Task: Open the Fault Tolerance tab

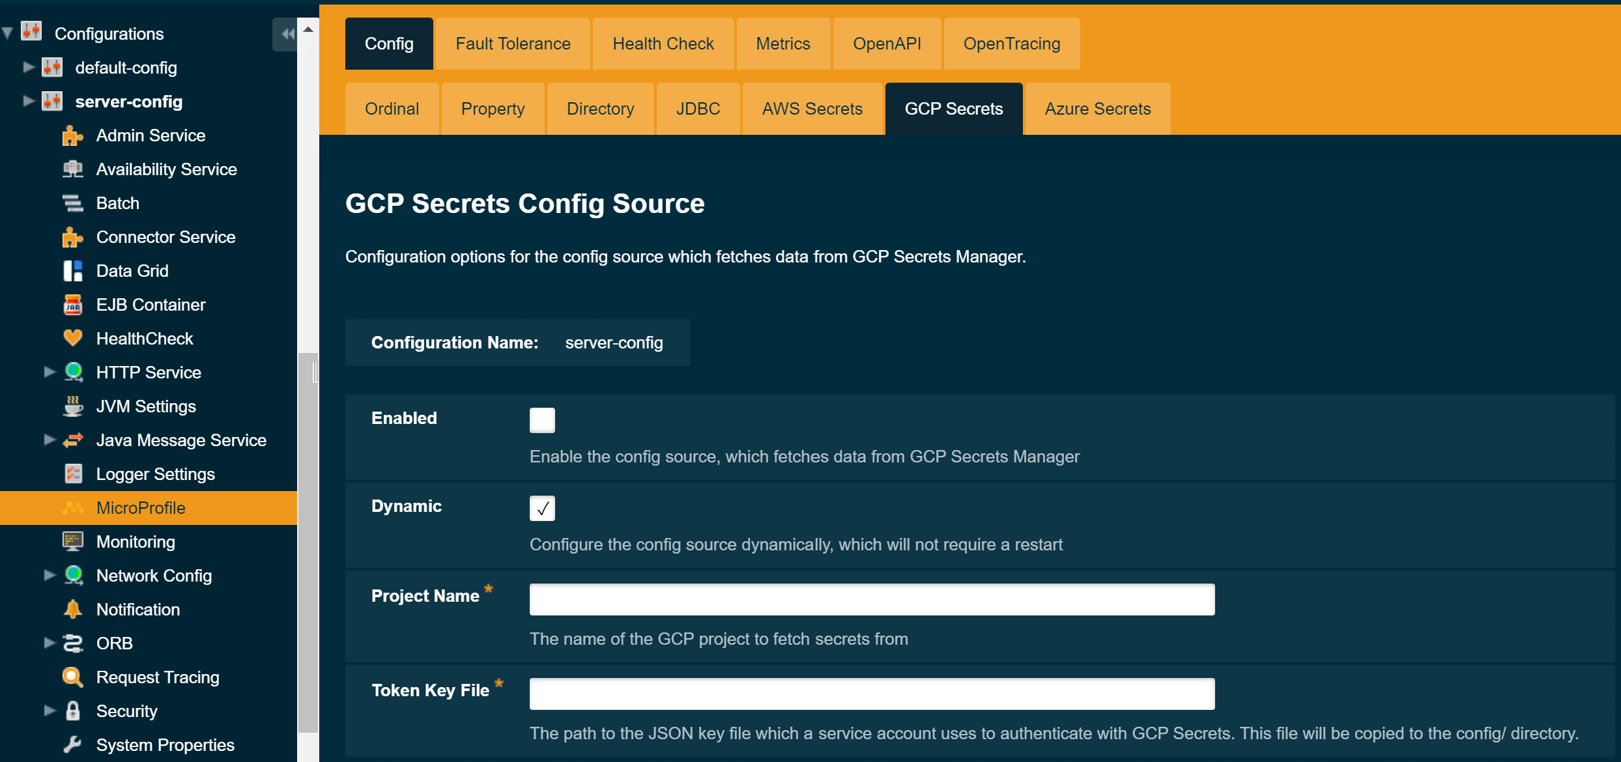Action: [x=513, y=43]
